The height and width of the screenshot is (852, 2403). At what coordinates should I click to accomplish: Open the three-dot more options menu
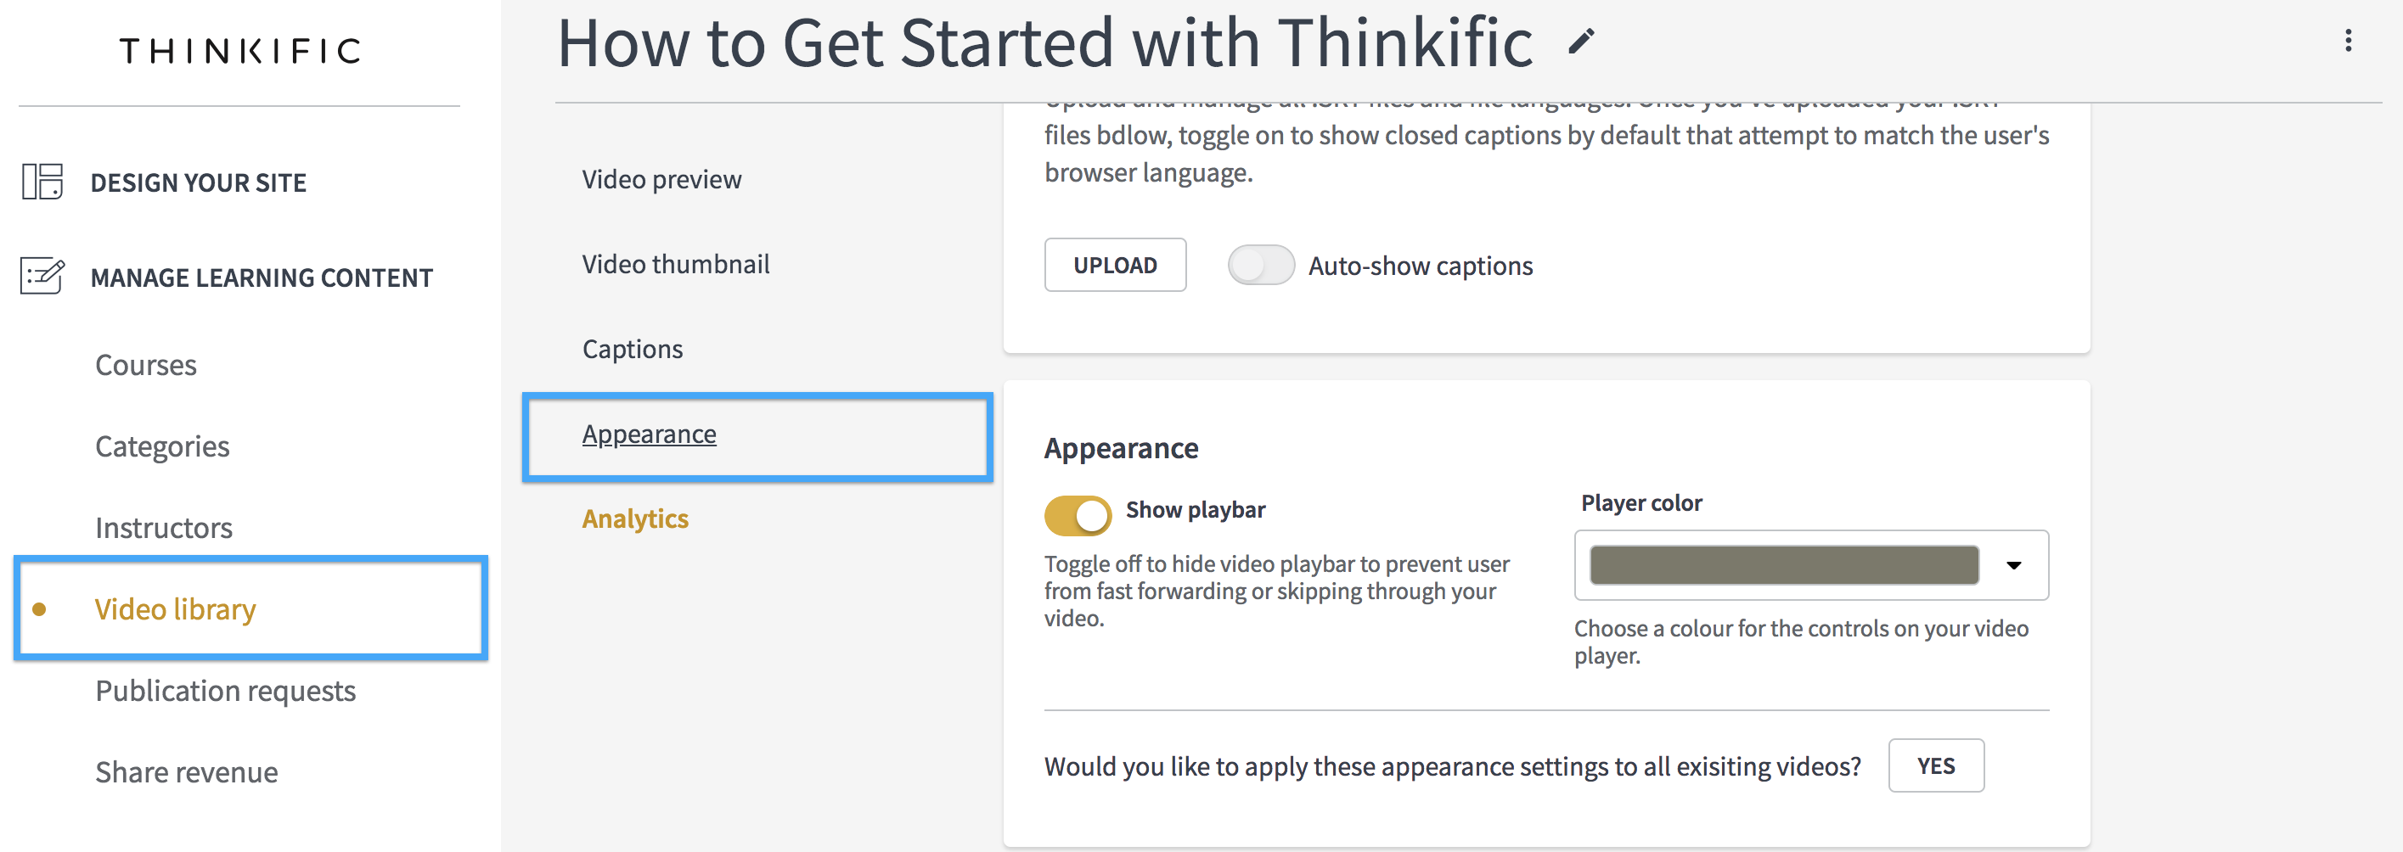click(x=2348, y=40)
